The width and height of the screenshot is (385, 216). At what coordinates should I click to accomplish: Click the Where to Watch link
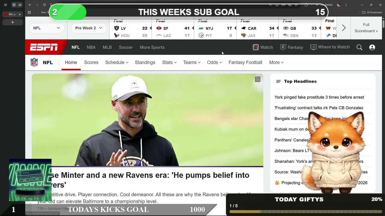point(330,47)
